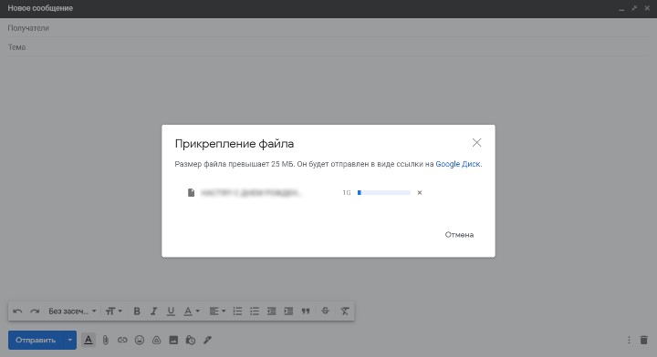Open the text size dropdown
The height and width of the screenshot is (357, 657).
(113, 311)
